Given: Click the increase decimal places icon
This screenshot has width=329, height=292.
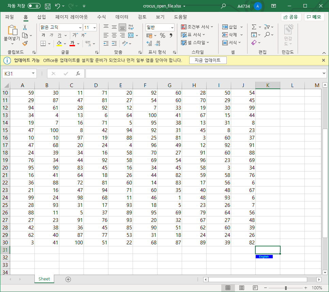Looking at the screenshot, I should [149, 43].
